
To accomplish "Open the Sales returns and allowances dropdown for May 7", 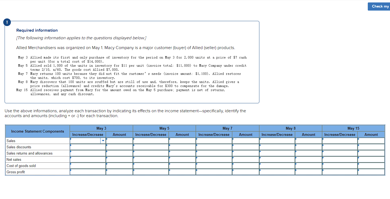I will [x=214, y=153].
